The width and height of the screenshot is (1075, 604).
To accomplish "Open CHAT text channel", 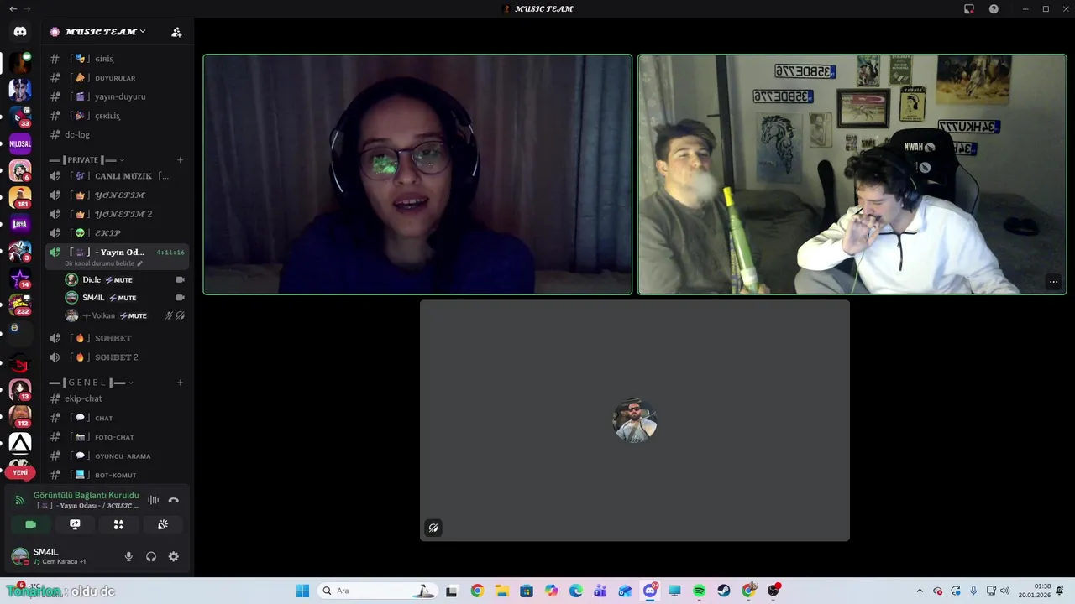I will pyautogui.click(x=117, y=418).
